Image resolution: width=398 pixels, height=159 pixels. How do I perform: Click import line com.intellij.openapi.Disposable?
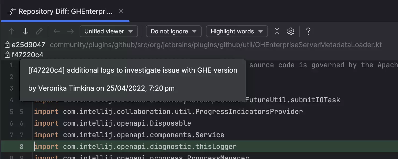click(x=113, y=123)
